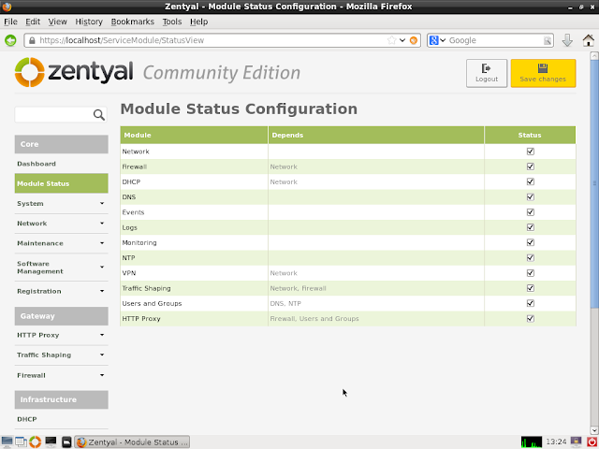The image size is (599, 449).
Task: Toggle the Events module checkbox
Action: [531, 212]
